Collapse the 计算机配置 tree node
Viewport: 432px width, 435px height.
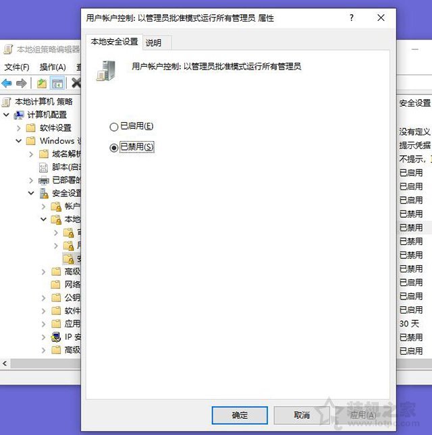tap(6, 115)
